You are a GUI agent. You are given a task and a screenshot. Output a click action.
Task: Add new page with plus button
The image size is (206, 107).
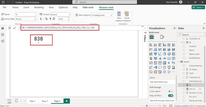point(67,101)
